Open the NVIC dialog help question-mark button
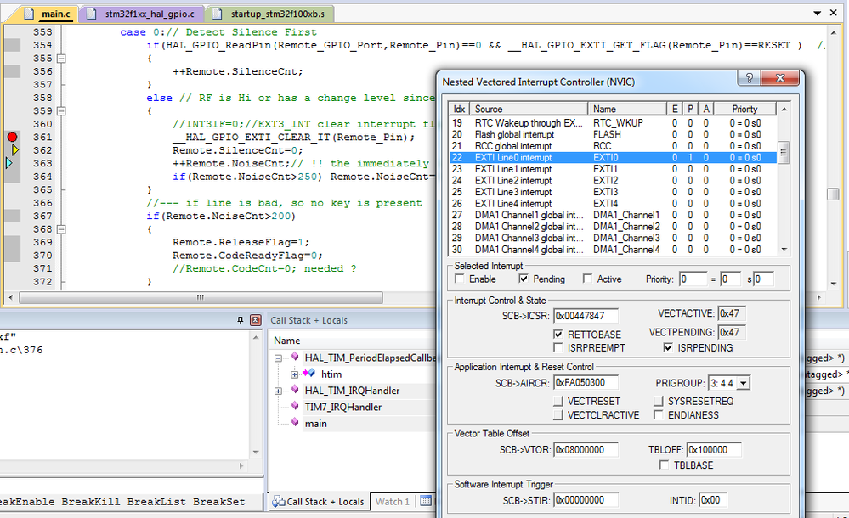Image resolution: width=849 pixels, height=518 pixels. point(749,78)
